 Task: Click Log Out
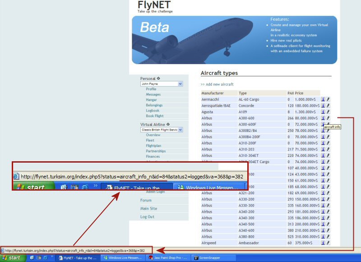pyautogui.click(x=148, y=217)
